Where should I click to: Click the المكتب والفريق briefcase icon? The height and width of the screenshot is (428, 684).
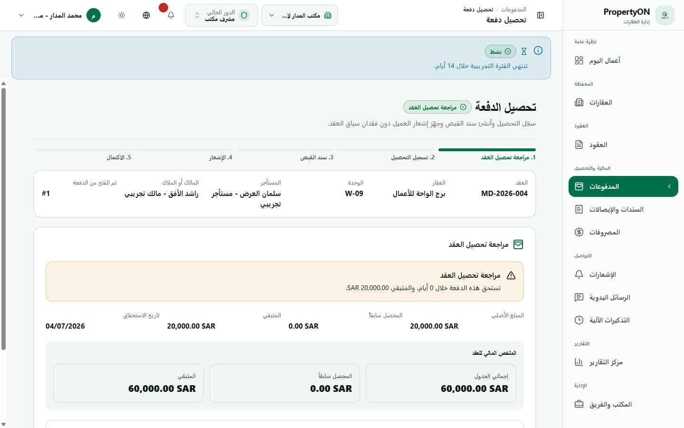point(579,404)
